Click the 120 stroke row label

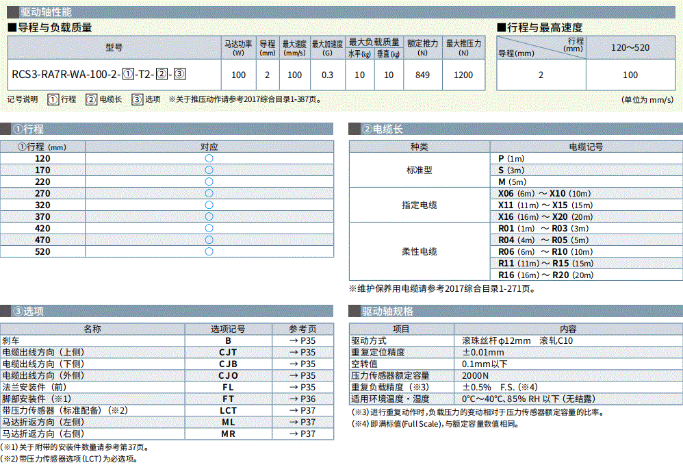tap(42, 159)
